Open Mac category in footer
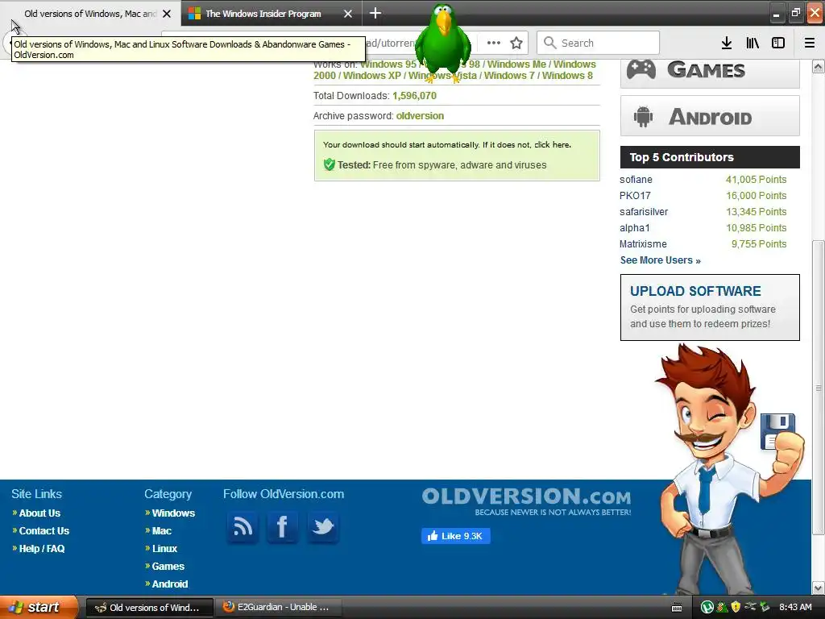Image resolution: width=825 pixels, height=619 pixels. [161, 531]
